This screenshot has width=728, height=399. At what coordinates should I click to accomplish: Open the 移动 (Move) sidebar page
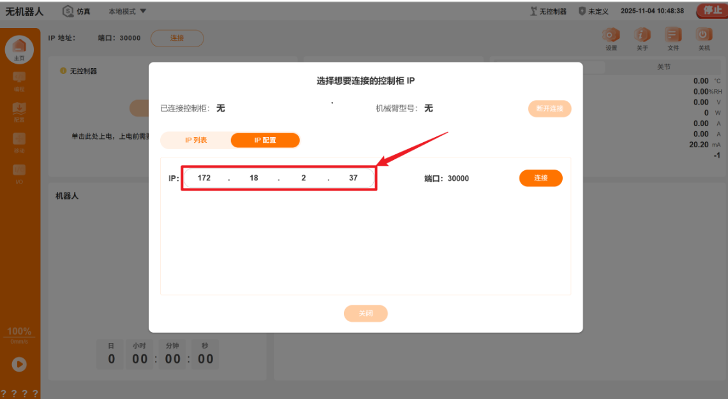click(20, 141)
